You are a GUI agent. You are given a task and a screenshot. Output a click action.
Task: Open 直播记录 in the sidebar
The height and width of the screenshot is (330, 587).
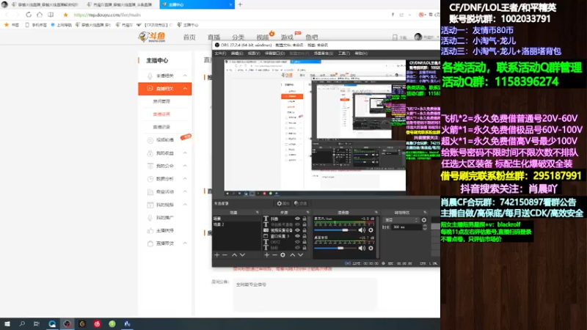pyautogui.click(x=161, y=127)
